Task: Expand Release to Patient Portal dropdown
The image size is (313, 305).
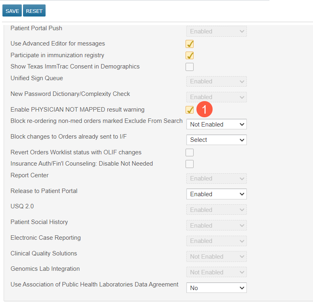Action: 216,194
